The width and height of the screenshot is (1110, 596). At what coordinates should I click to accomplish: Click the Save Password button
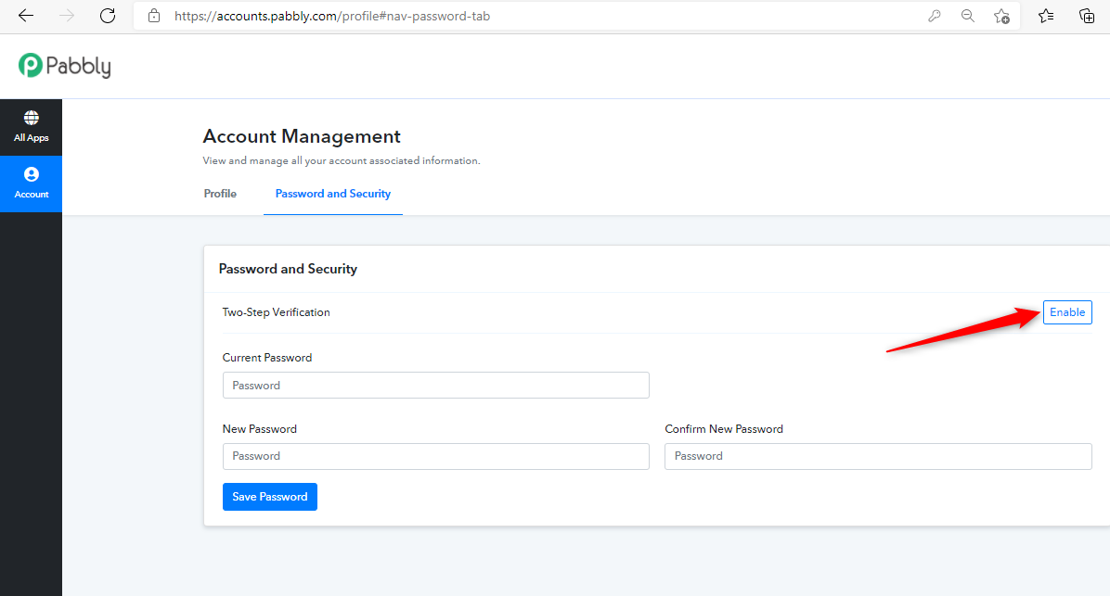tap(270, 497)
